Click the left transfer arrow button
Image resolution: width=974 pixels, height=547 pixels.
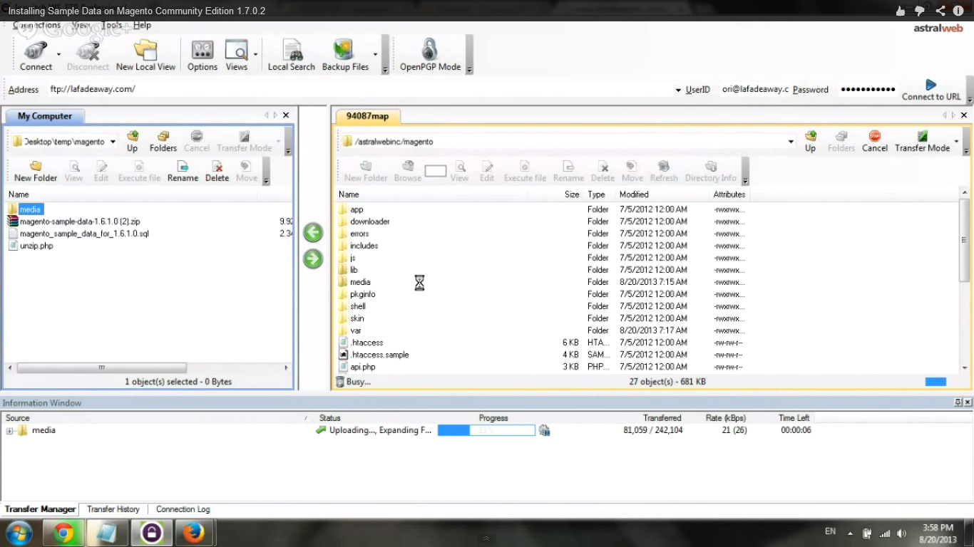click(x=313, y=232)
